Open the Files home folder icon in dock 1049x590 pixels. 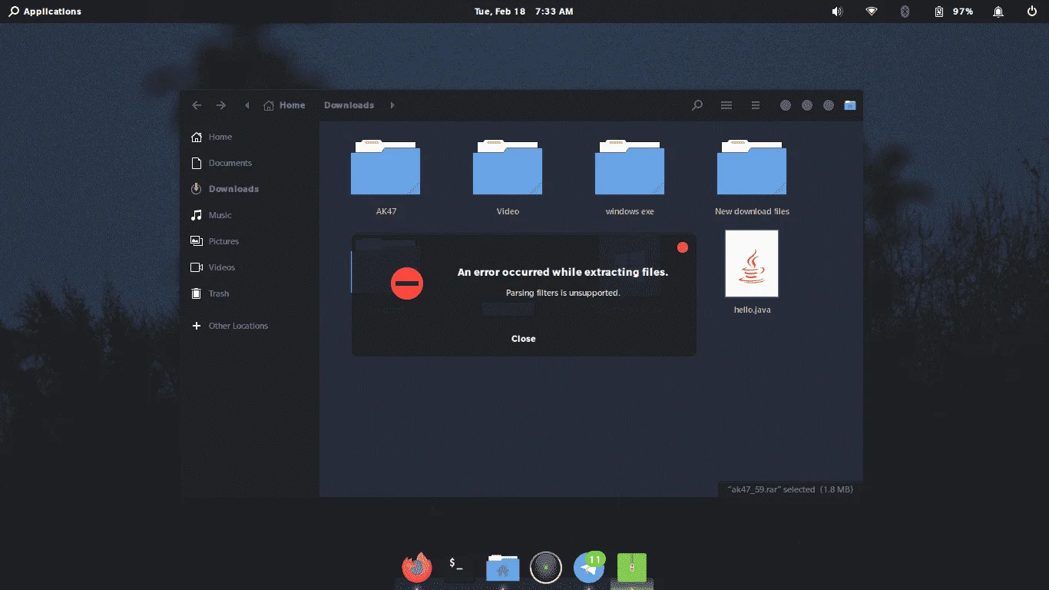503,568
